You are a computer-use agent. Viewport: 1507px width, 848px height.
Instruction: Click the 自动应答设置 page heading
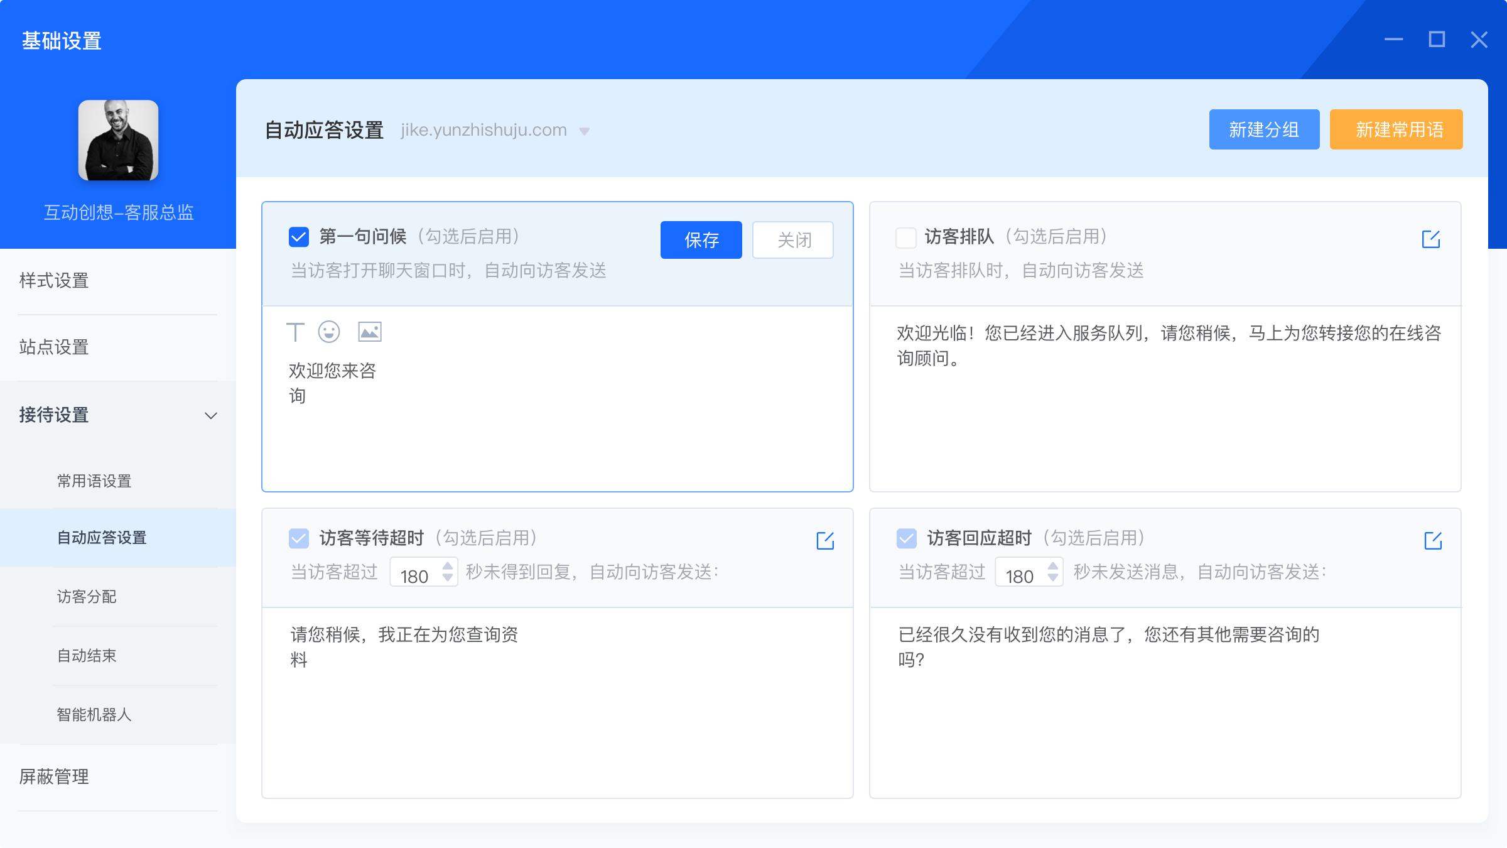click(324, 130)
